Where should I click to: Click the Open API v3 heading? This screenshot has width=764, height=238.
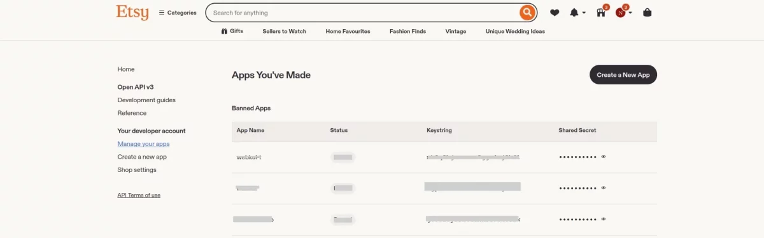pyautogui.click(x=136, y=87)
